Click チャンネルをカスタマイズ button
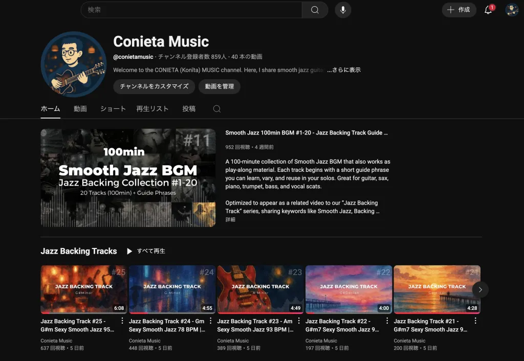This screenshot has height=361, width=524. [x=154, y=86]
